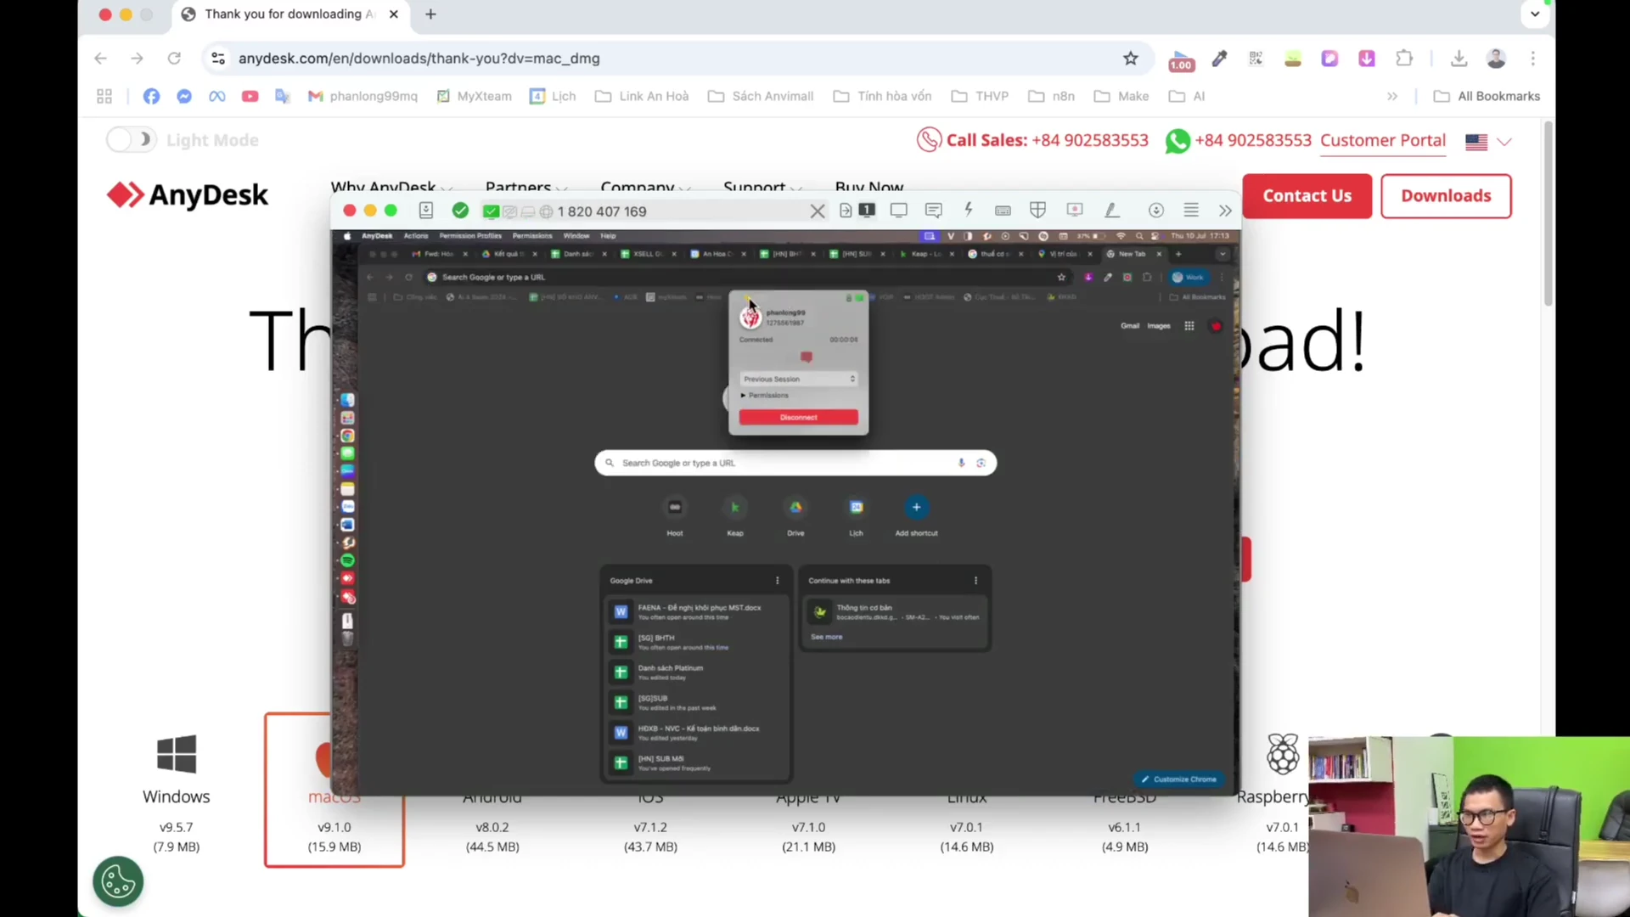Open AnyDesk session chat icon
Screen dimensions: 1630x917
(933, 211)
